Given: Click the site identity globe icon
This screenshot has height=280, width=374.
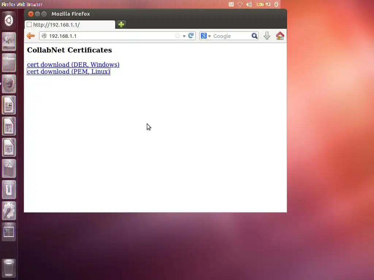Looking at the screenshot, I should [44, 36].
